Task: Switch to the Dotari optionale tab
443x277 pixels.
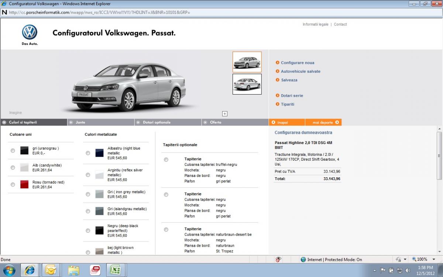Action: pyautogui.click(x=168, y=122)
